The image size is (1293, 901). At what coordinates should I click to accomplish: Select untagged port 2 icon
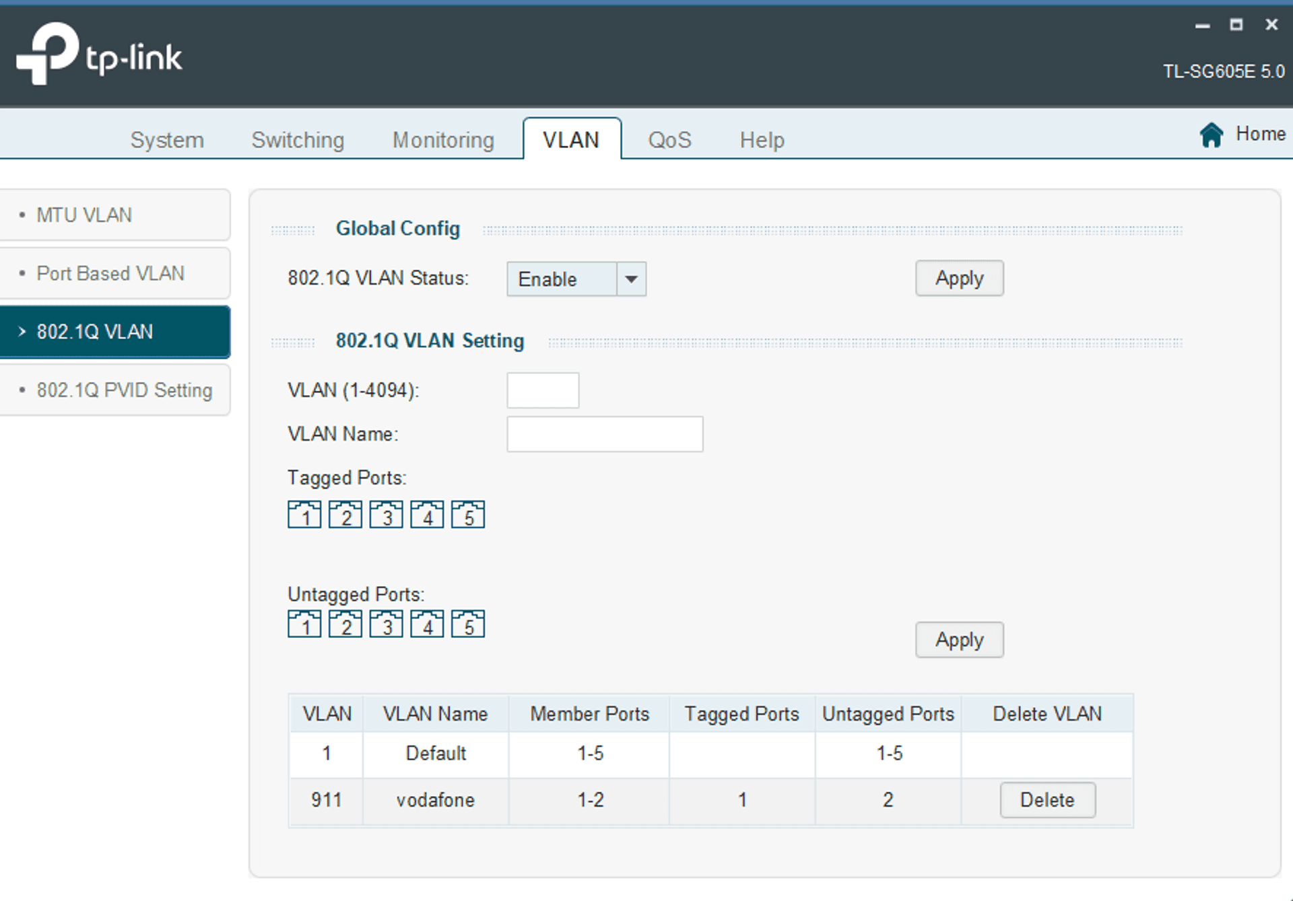pos(345,624)
